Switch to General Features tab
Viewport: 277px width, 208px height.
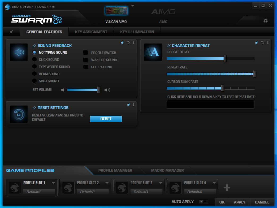tap(44, 32)
